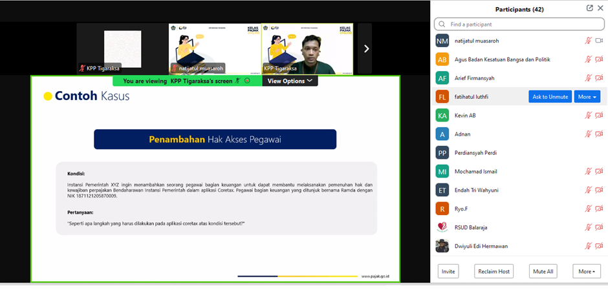Click the Mute All button
Viewport: 608px width, 297px height.
tap(542, 271)
